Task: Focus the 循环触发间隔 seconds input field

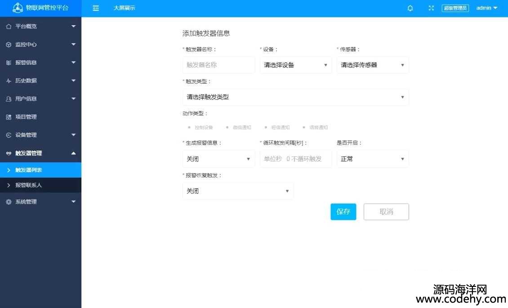Action: point(296,159)
